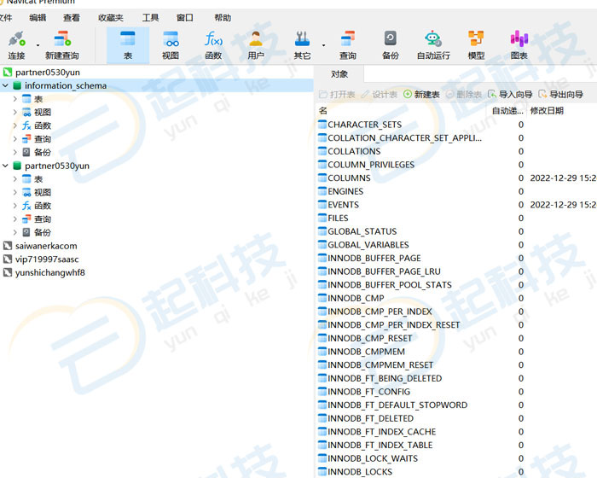Screen dimensions: 597x478
Task: Click the saiwanerkacom connection icon
Action: pos(8,246)
